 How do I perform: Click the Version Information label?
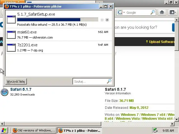coord(118,93)
